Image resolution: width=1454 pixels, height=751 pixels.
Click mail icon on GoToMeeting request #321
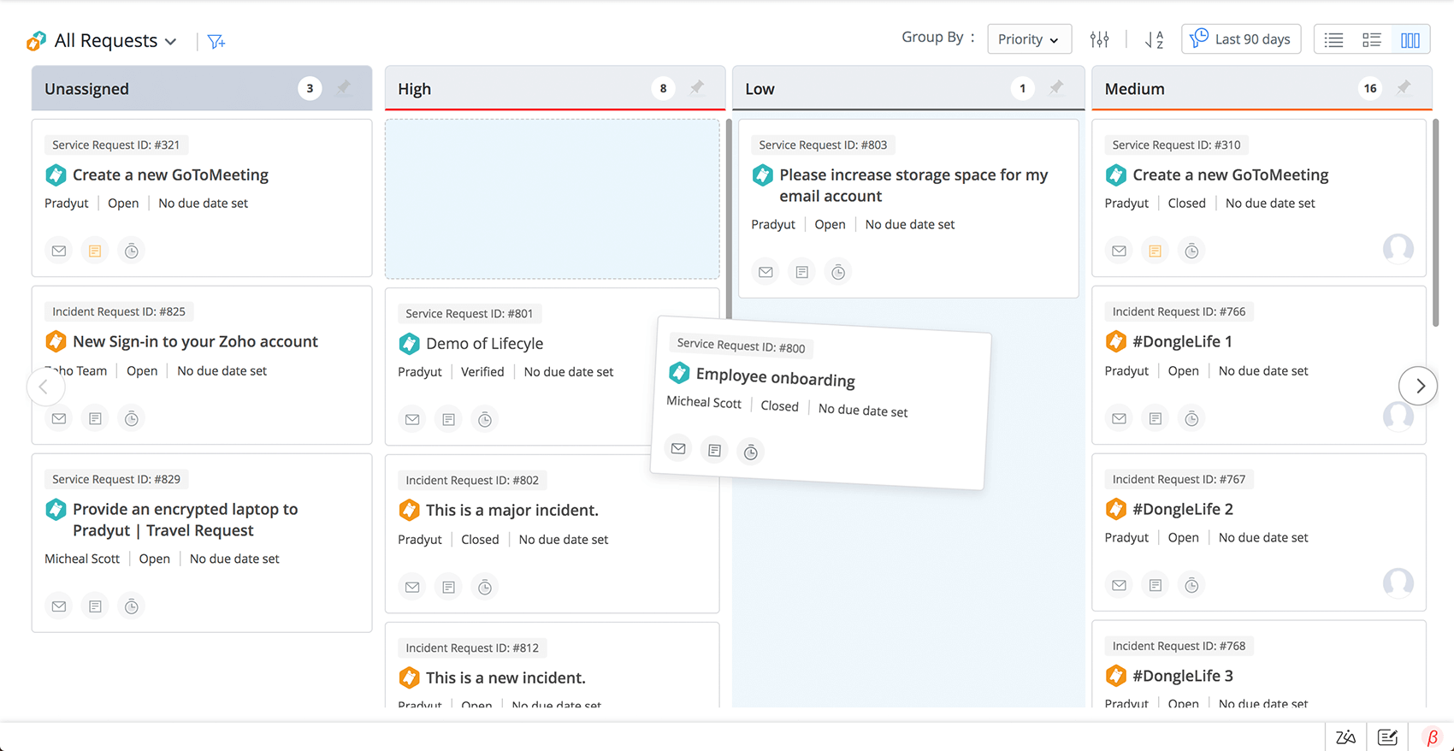[x=59, y=251]
